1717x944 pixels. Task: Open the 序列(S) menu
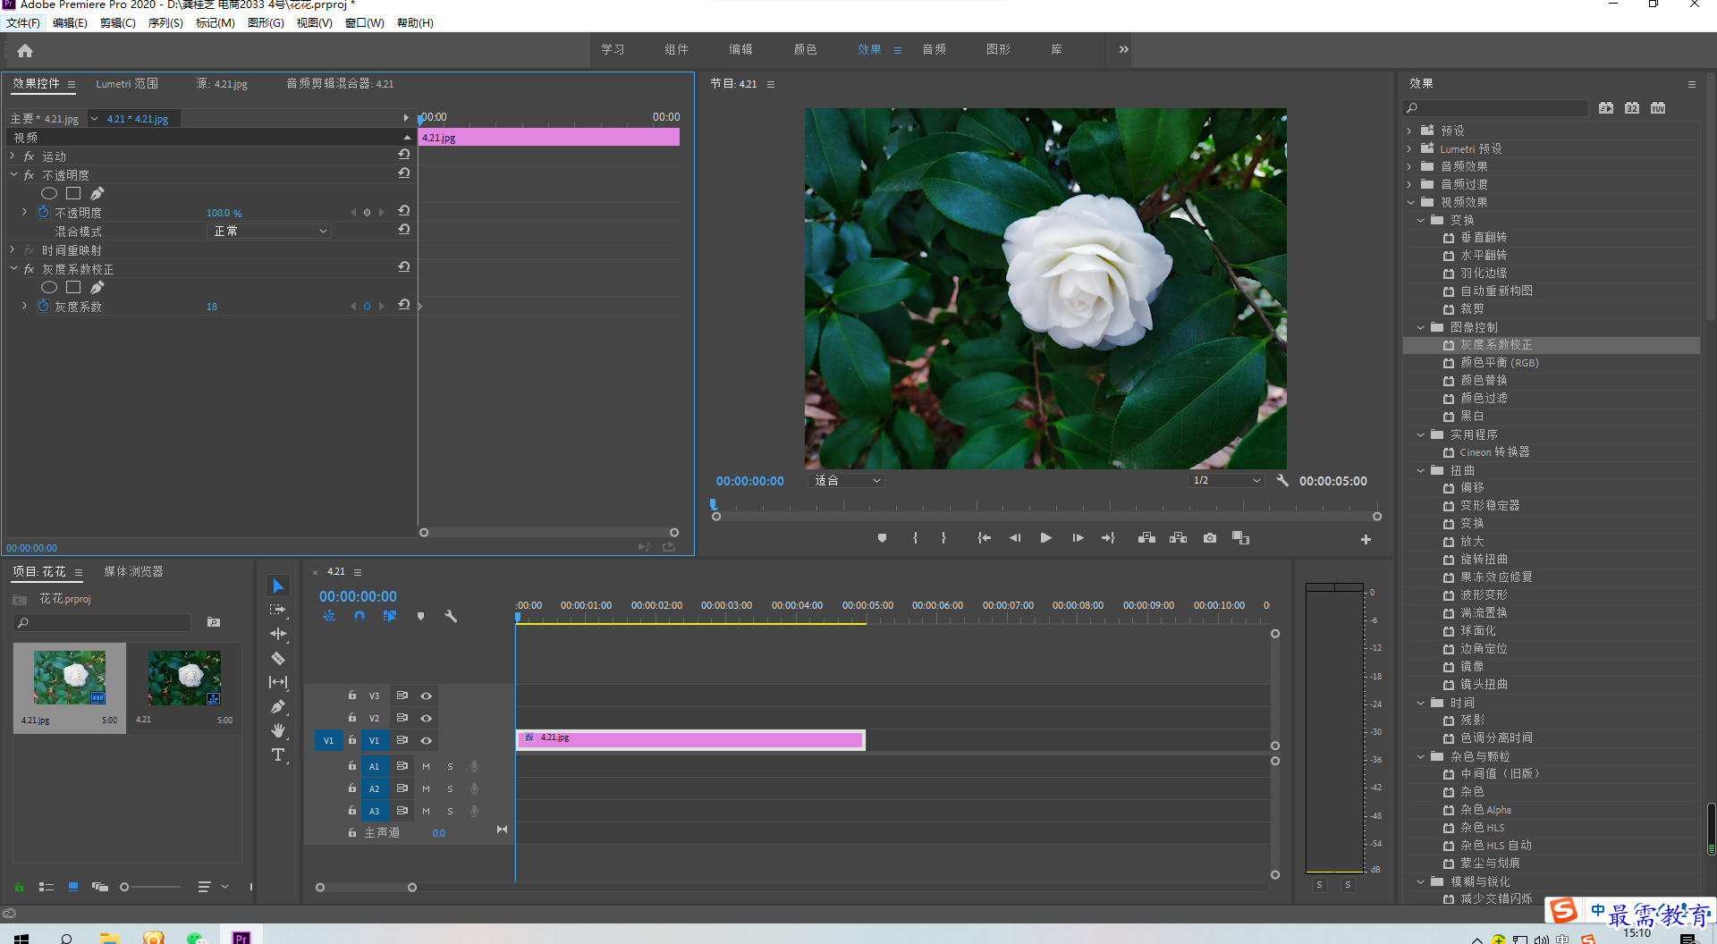(165, 22)
